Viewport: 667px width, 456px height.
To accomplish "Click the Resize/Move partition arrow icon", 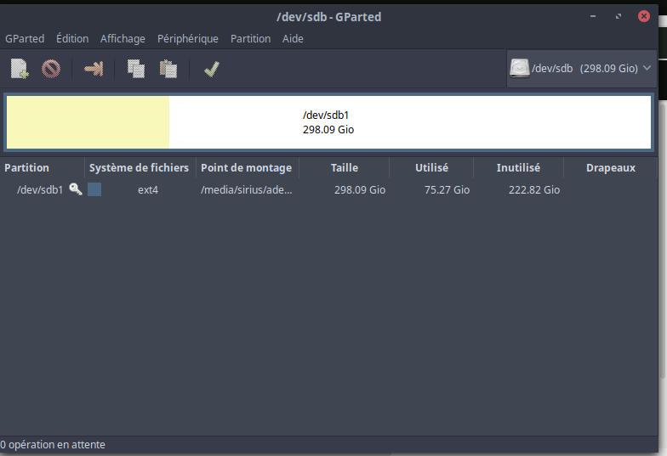I will [x=94, y=69].
